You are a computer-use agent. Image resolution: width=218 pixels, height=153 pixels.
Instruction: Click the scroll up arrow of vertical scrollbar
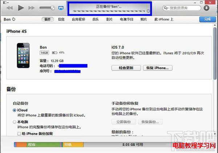215,25
